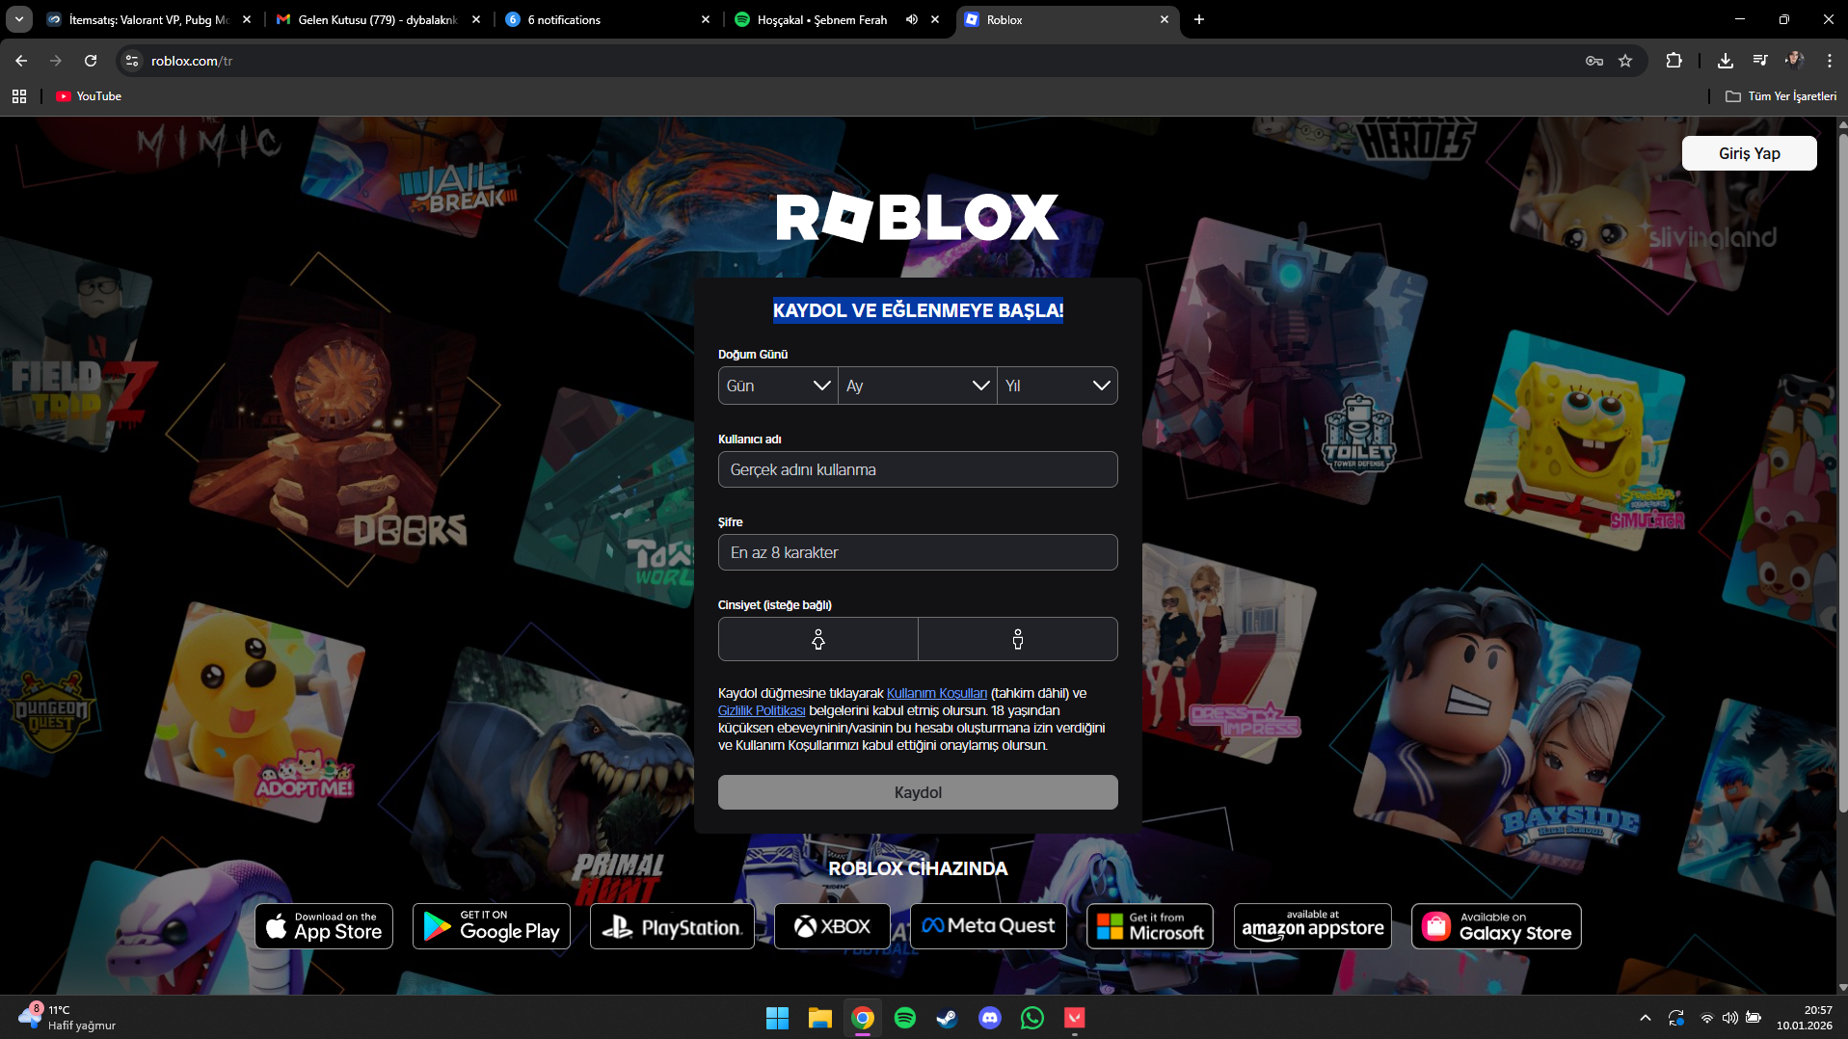The image size is (1848, 1039).
Task: Open the Wi-Fi network icon in tray
Action: point(1707,1018)
